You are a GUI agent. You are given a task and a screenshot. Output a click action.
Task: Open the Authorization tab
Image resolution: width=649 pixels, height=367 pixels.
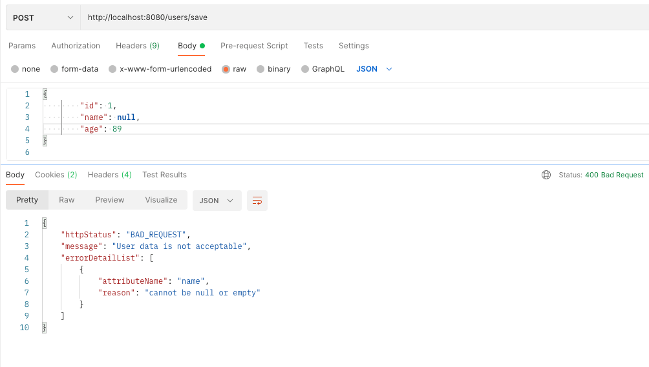(x=76, y=46)
